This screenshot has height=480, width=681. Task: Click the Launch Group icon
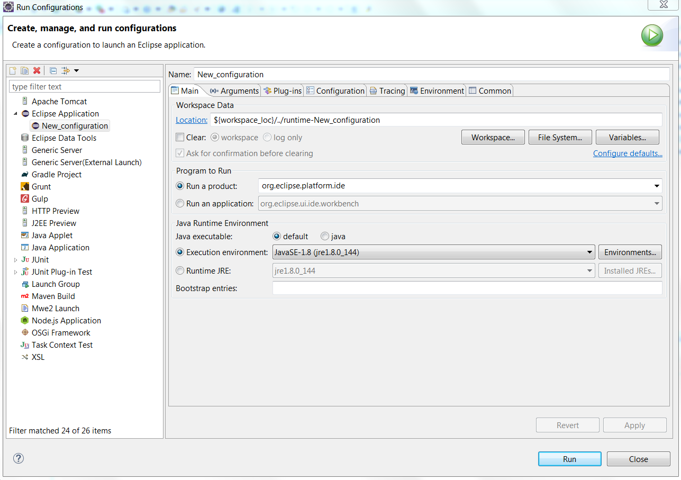[x=25, y=284]
